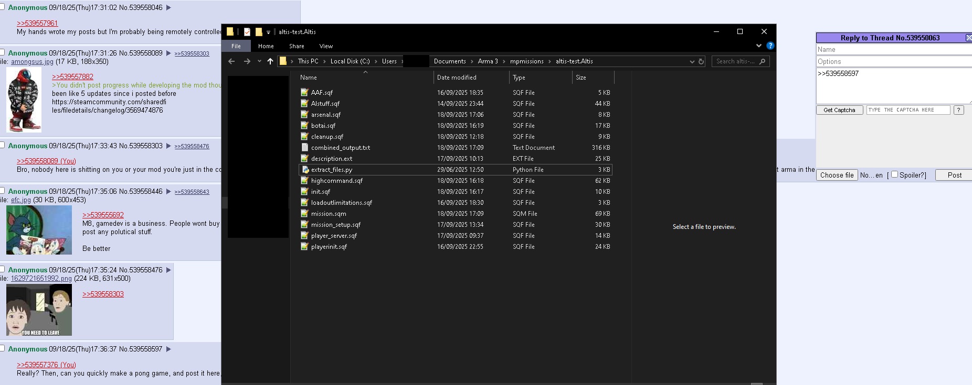Check the box for post No.539558597
The image size is (972, 385).
(2, 348)
